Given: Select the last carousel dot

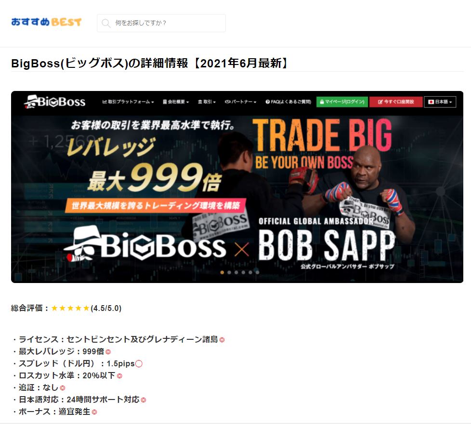Looking at the screenshot, I should [x=258, y=272].
